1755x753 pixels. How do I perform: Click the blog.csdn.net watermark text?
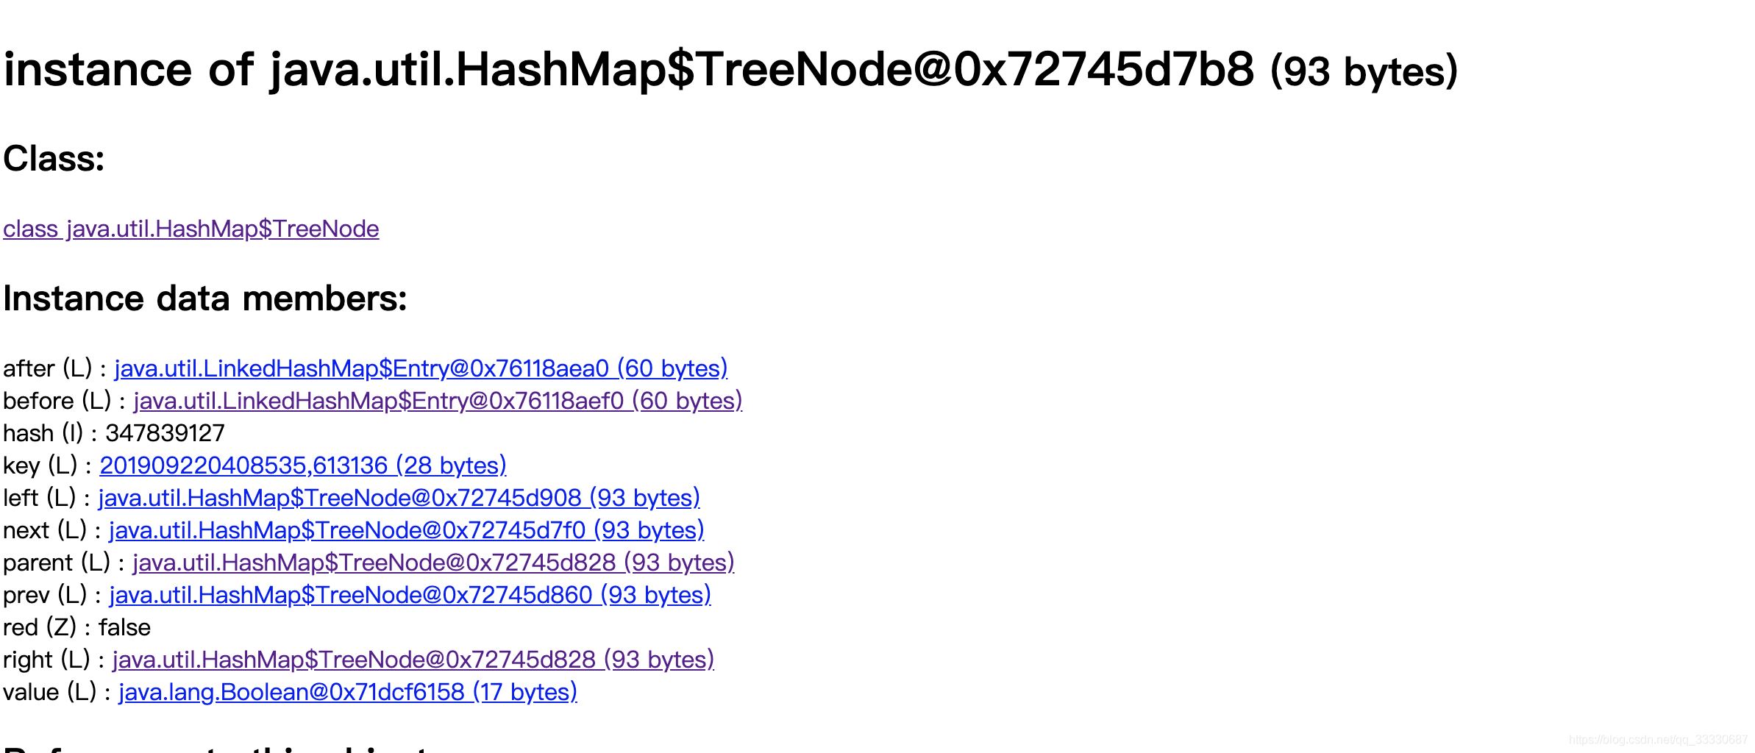(1658, 740)
